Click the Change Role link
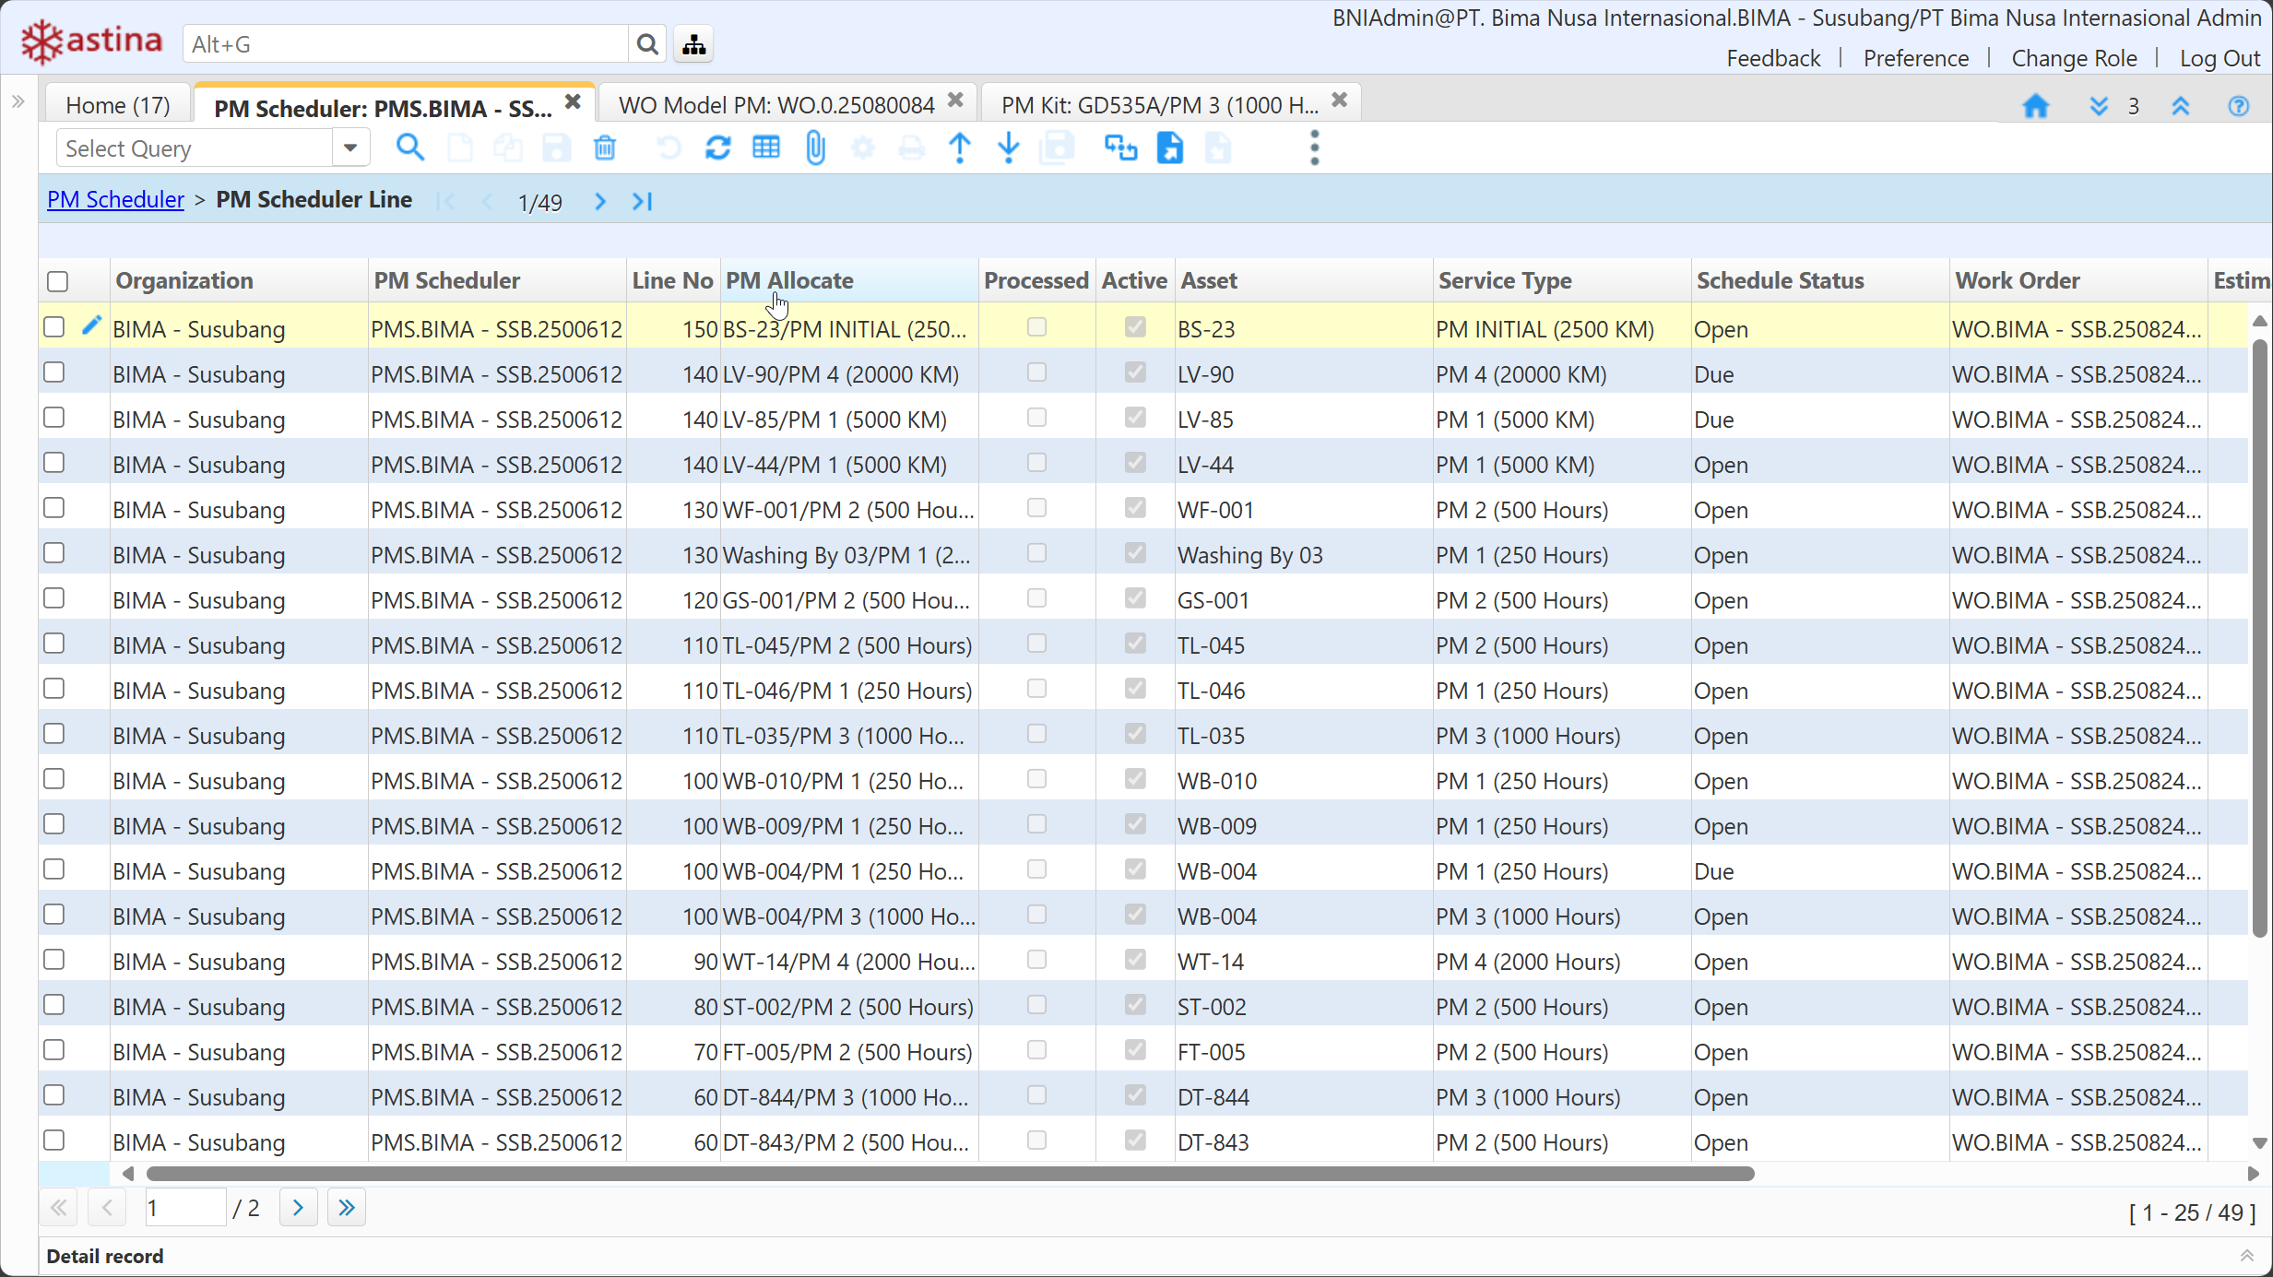This screenshot has height=1277, width=2273. 2074,58
